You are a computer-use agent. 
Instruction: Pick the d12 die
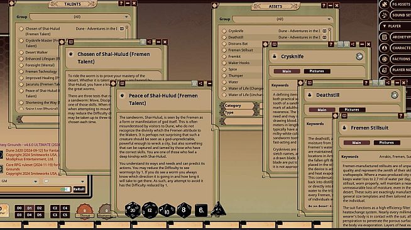(x=150, y=210)
